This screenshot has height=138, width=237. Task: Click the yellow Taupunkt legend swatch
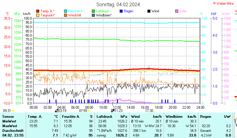click(37, 15)
